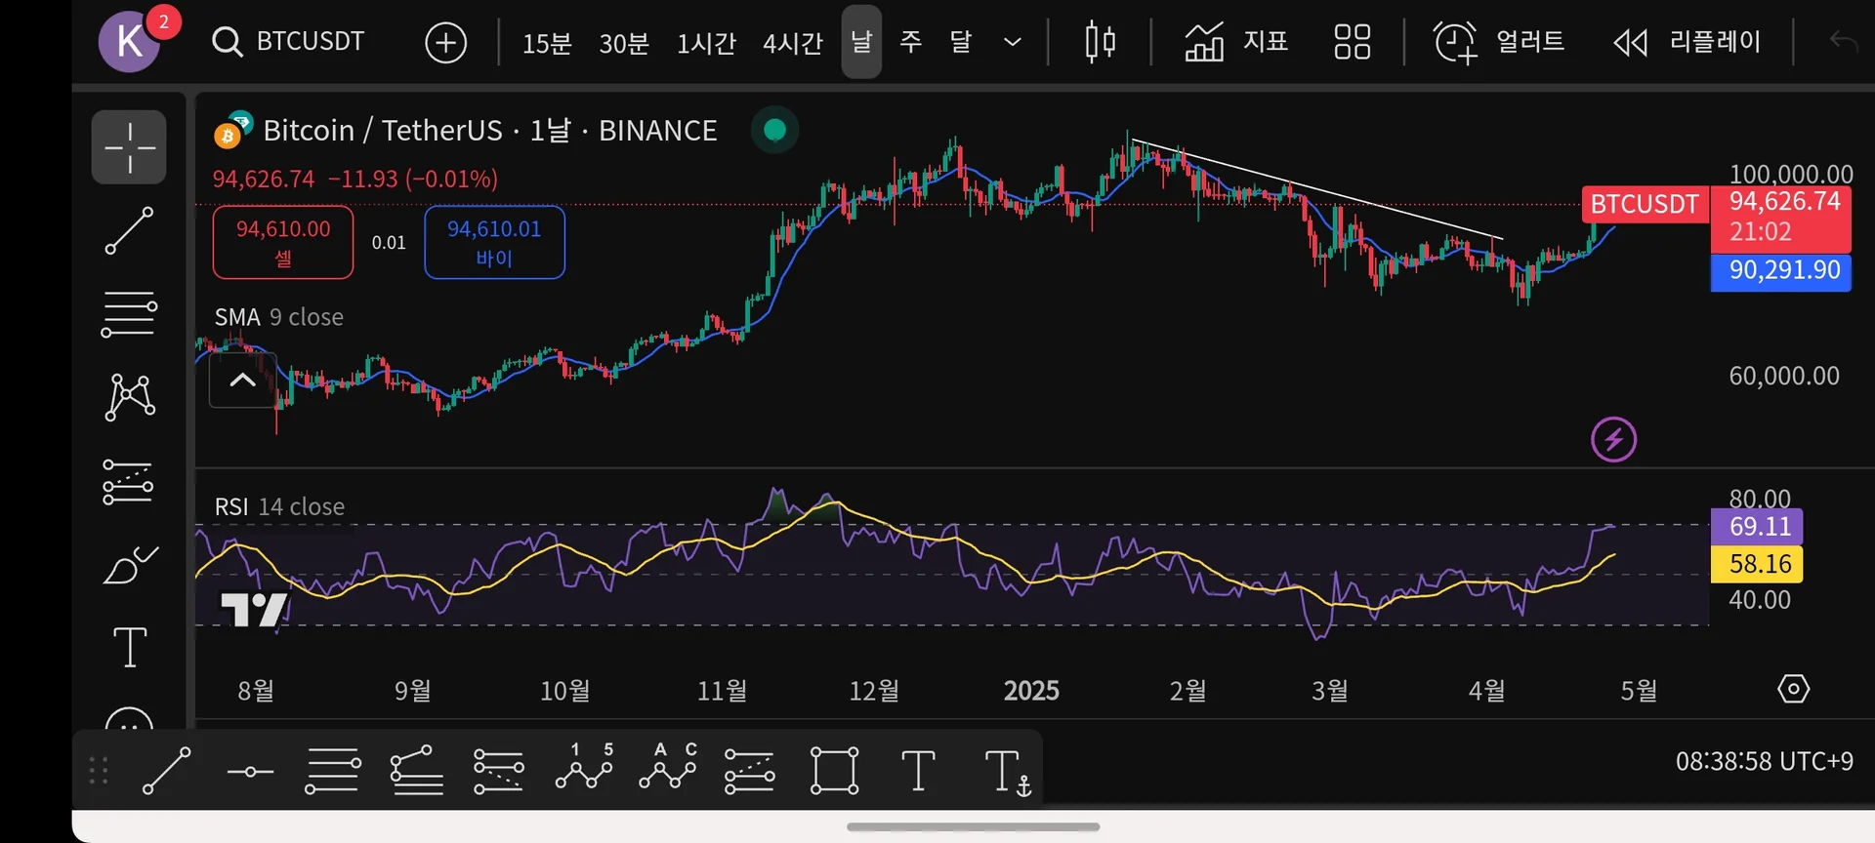Toggle the purple lightning quick-action button
The image size is (1875, 843).
(1613, 439)
